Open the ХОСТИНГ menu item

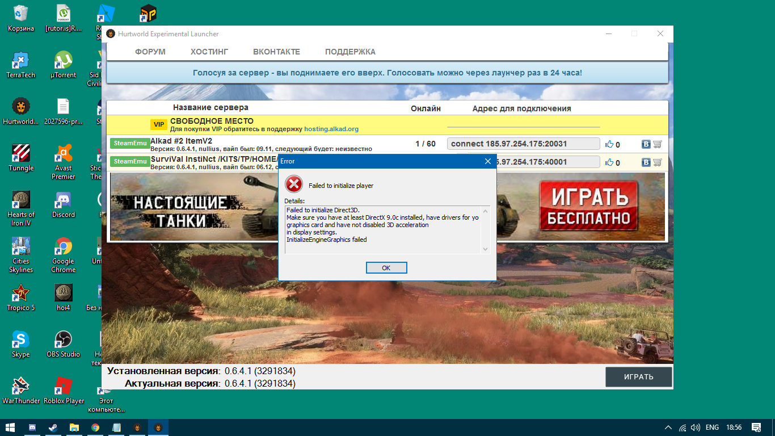[x=209, y=52]
